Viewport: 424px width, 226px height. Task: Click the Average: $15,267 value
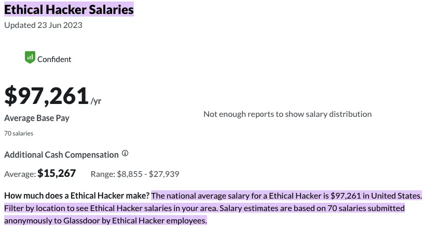click(x=40, y=174)
